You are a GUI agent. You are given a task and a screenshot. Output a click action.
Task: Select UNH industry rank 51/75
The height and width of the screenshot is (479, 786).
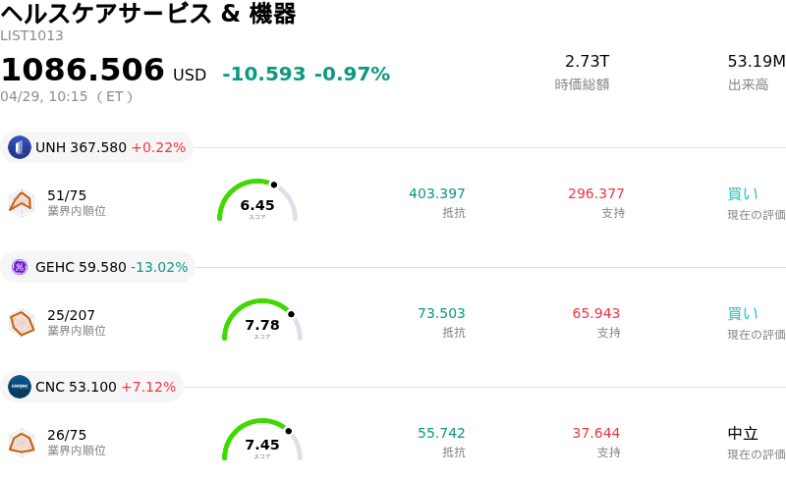pos(67,195)
